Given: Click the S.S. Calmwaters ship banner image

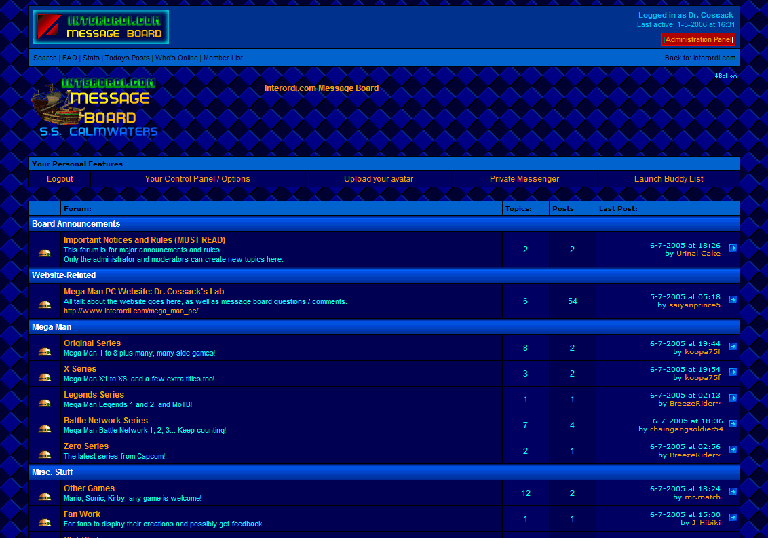Looking at the screenshot, I should point(95,109).
